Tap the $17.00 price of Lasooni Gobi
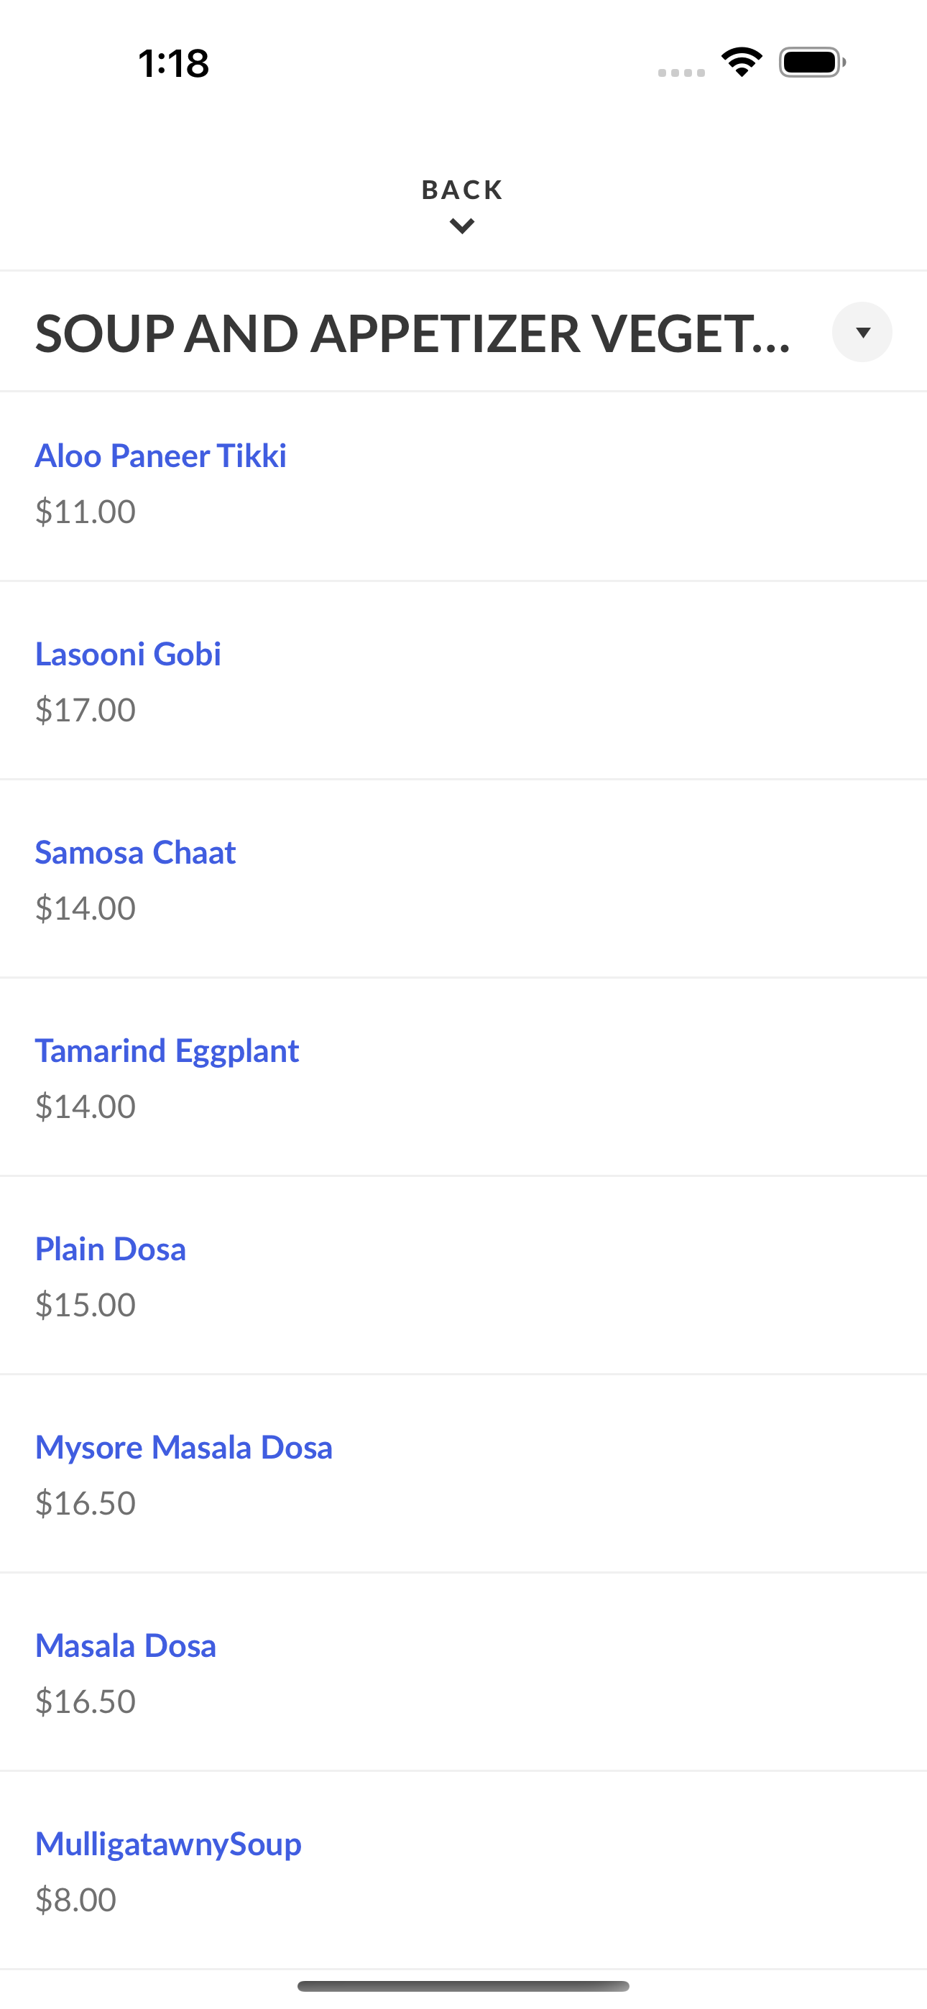This screenshot has width=927, height=2009. 86,710
